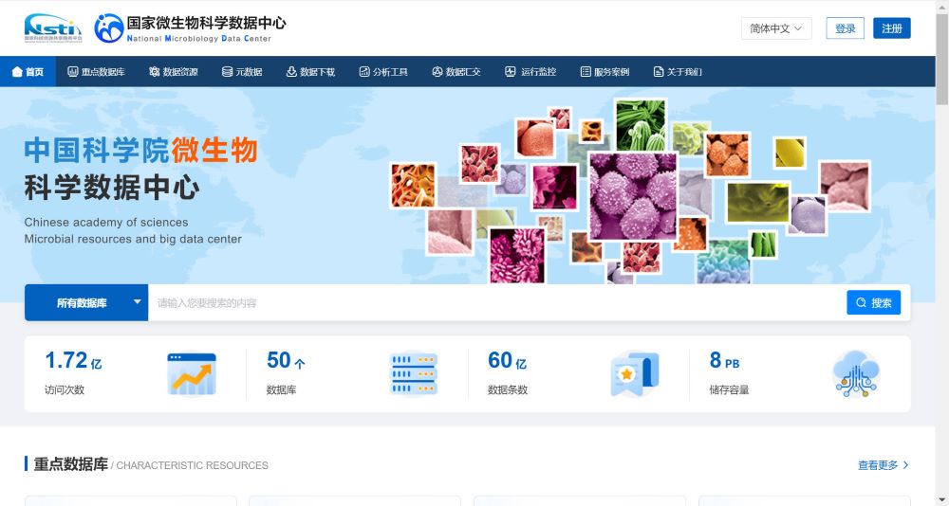Click the 储存容量 cloud icon
Image resolution: width=949 pixels, height=506 pixels.
856,373
